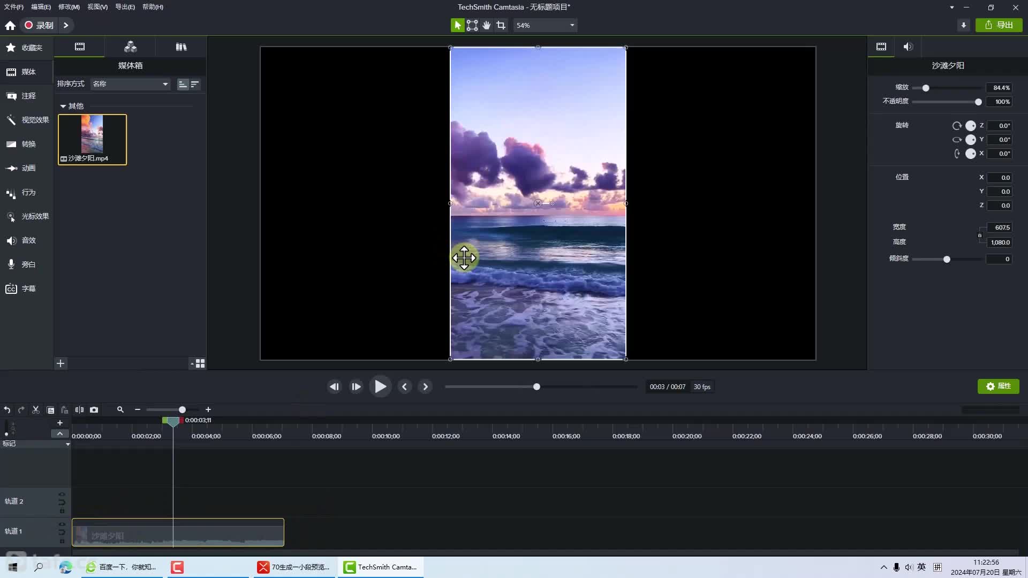The height and width of the screenshot is (578, 1028).
Task: Zoom in the timeline with plus
Action: pyautogui.click(x=208, y=409)
